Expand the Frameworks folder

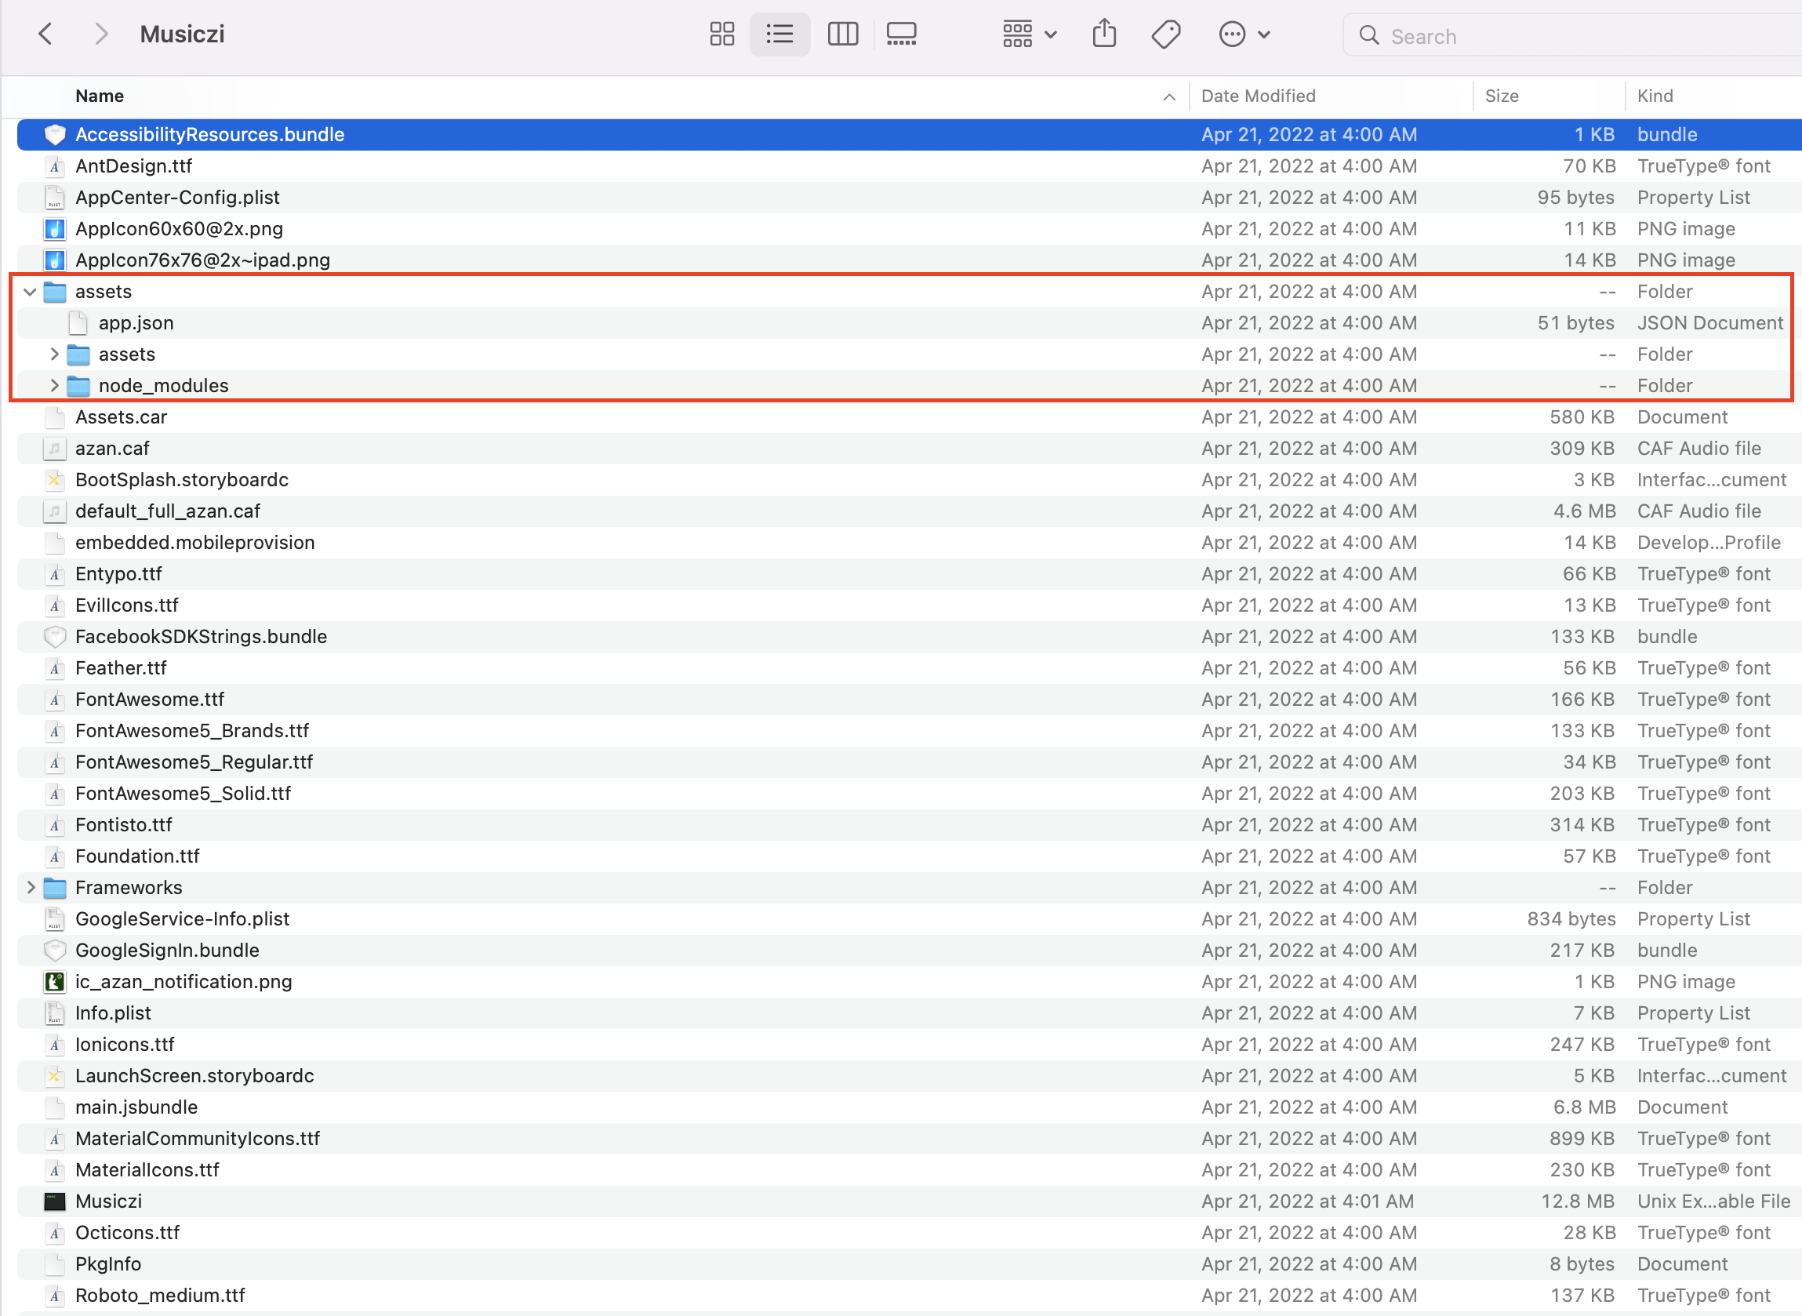(29, 887)
